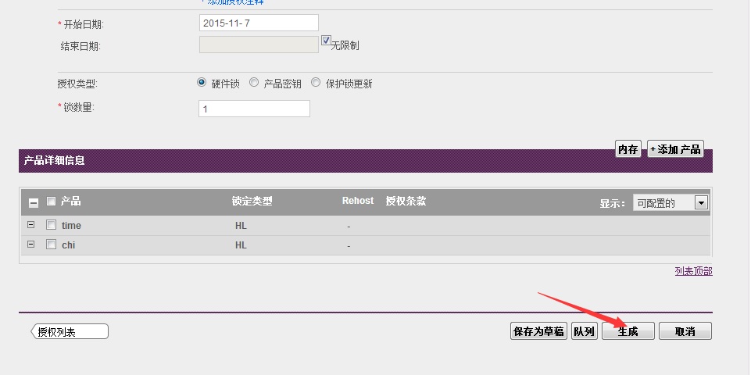Go back to 授权列表
The height and width of the screenshot is (375, 751).
click(x=69, y=332)
